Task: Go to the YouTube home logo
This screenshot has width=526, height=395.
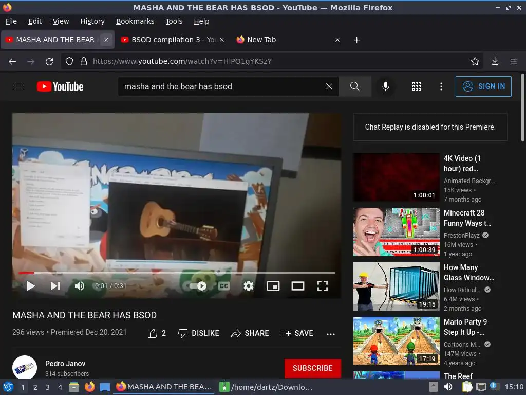Action: click(x=60, y=86)
